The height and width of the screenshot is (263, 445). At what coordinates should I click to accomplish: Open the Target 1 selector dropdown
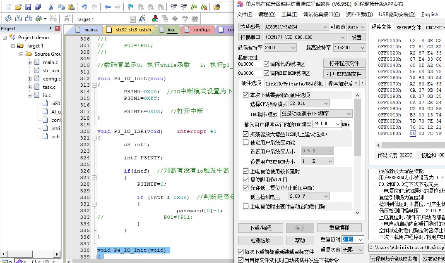(x=132, y=19)
